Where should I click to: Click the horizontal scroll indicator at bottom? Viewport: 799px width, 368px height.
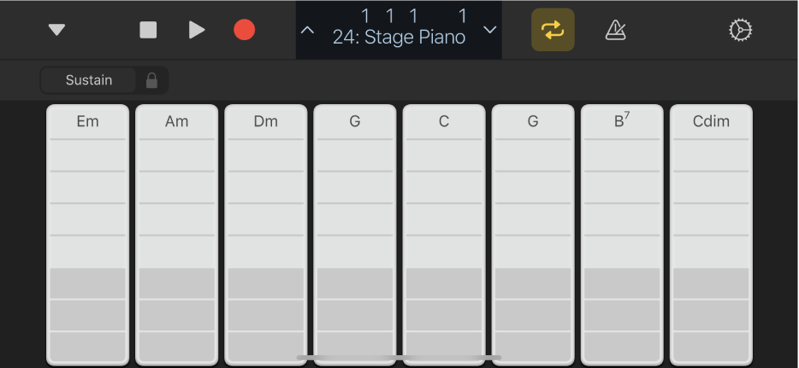(399, 358)
